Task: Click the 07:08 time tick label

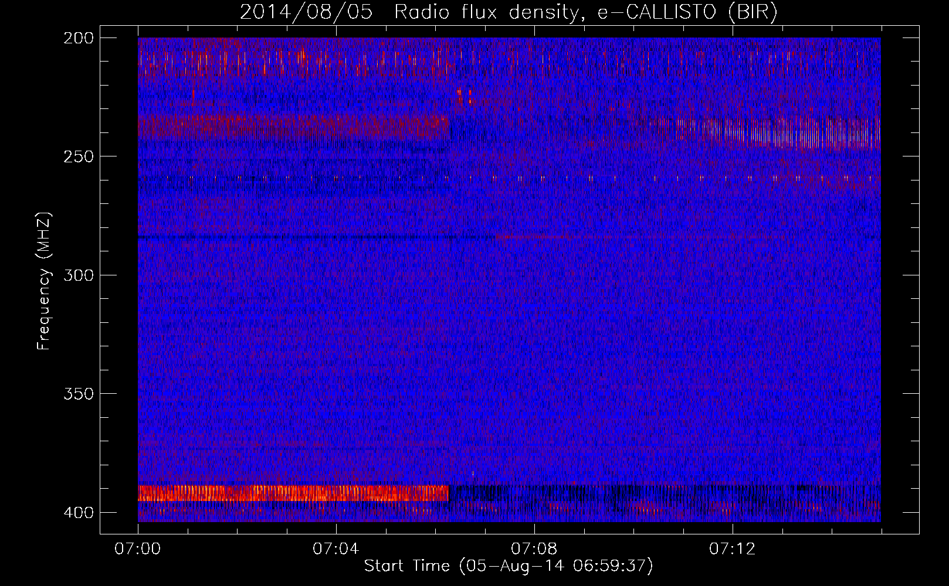Action: (x=534, y=549)
